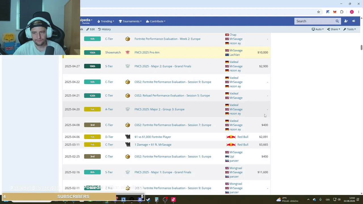Open player Lachlan's page

[235, 55]
